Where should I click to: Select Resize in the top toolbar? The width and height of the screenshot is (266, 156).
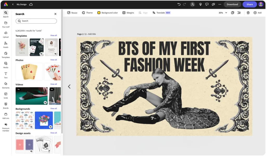point(72,13)
